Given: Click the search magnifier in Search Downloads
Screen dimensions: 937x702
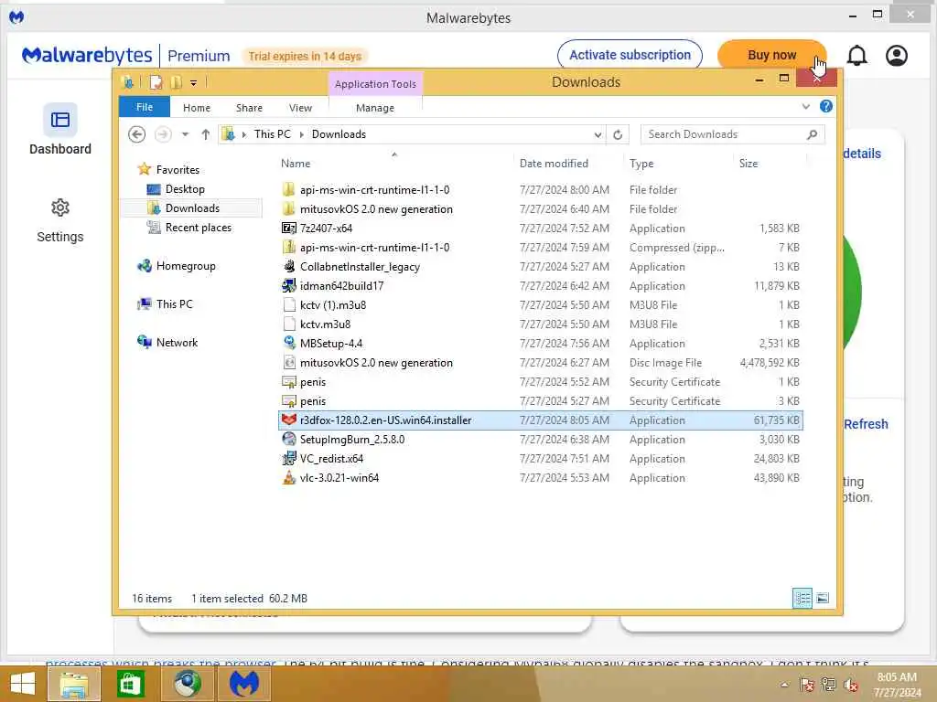Looking at the screenshot, I should click(813, 134).
